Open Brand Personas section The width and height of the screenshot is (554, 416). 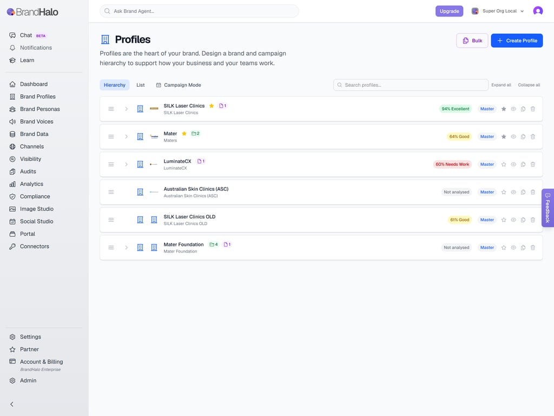(x=35, y=109)
